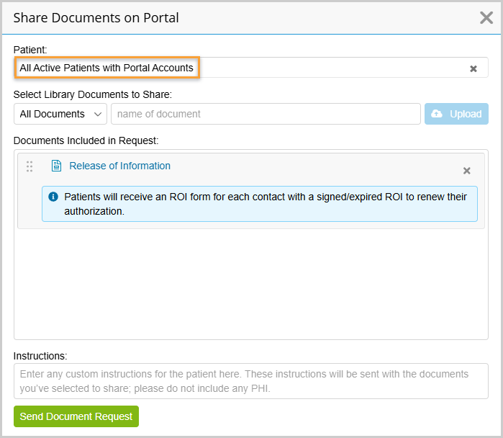Remove Release of Information from the request
This screenshot has height=438, width=503.
pyautogui.click(x=467, y=171)
